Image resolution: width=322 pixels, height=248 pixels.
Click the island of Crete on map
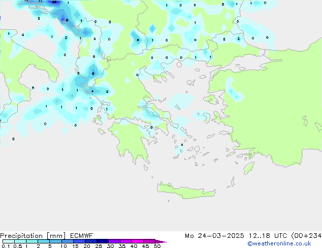pos(186,191)
